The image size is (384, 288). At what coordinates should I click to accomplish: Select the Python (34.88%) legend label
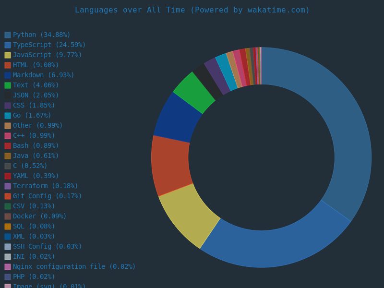click(41, 35)
